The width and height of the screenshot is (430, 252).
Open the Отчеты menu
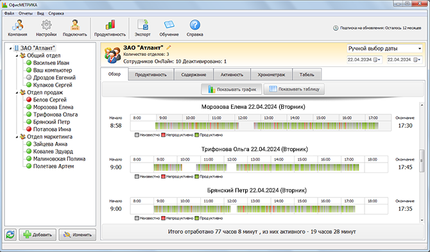26,14
